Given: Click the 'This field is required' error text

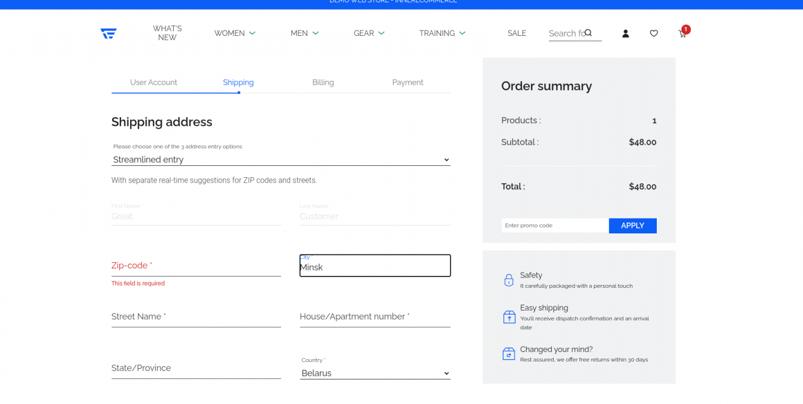Looking at the screenshot, I should point(138,284).
